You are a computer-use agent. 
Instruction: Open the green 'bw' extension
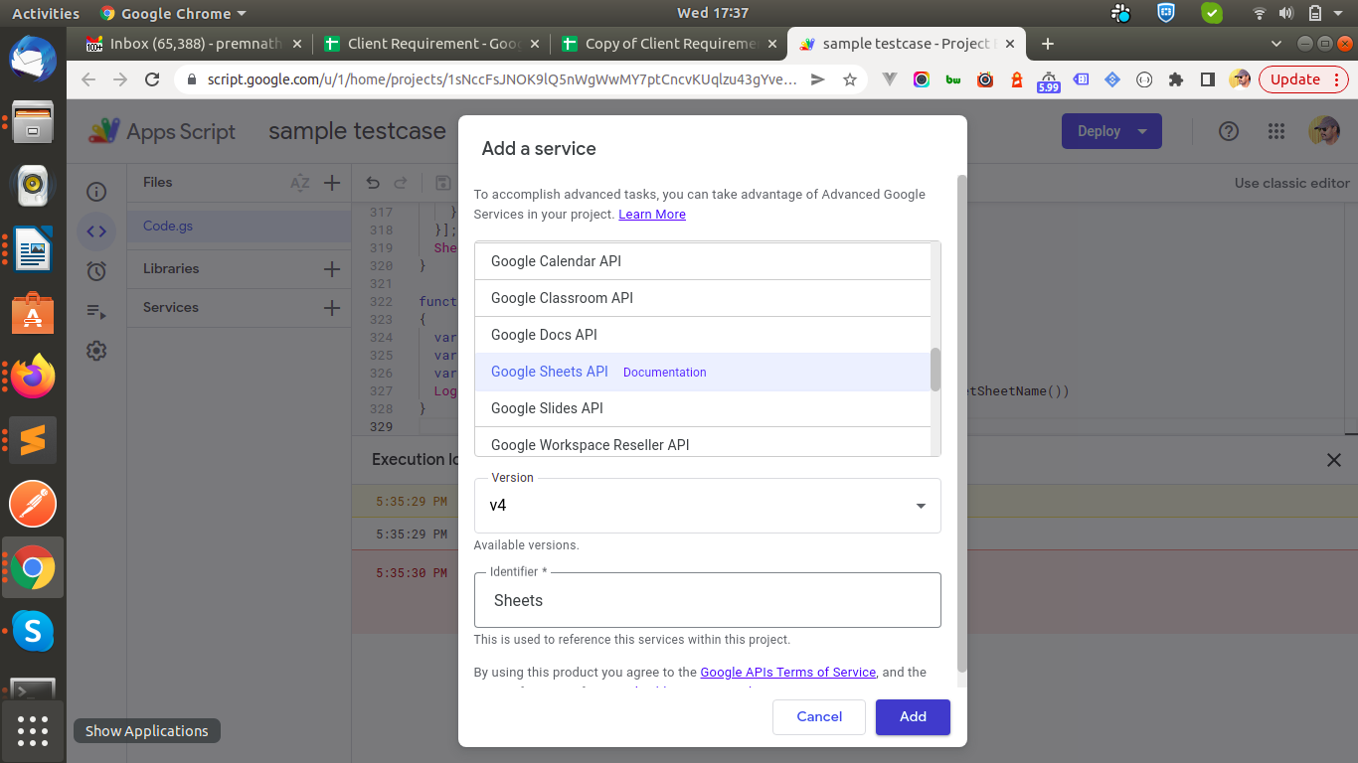953,79
